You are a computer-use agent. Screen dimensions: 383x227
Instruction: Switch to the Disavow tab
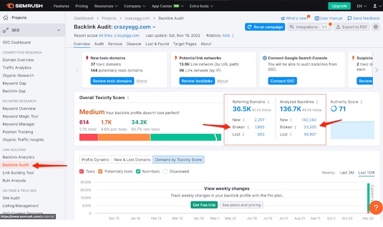click(134, 44)
